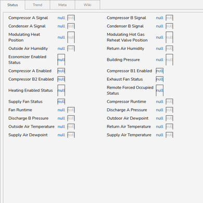Click the Exhaust Fan Status null box
Image resolution: width=203 pixels, height=203 pixels.
[x=160, y=79]
